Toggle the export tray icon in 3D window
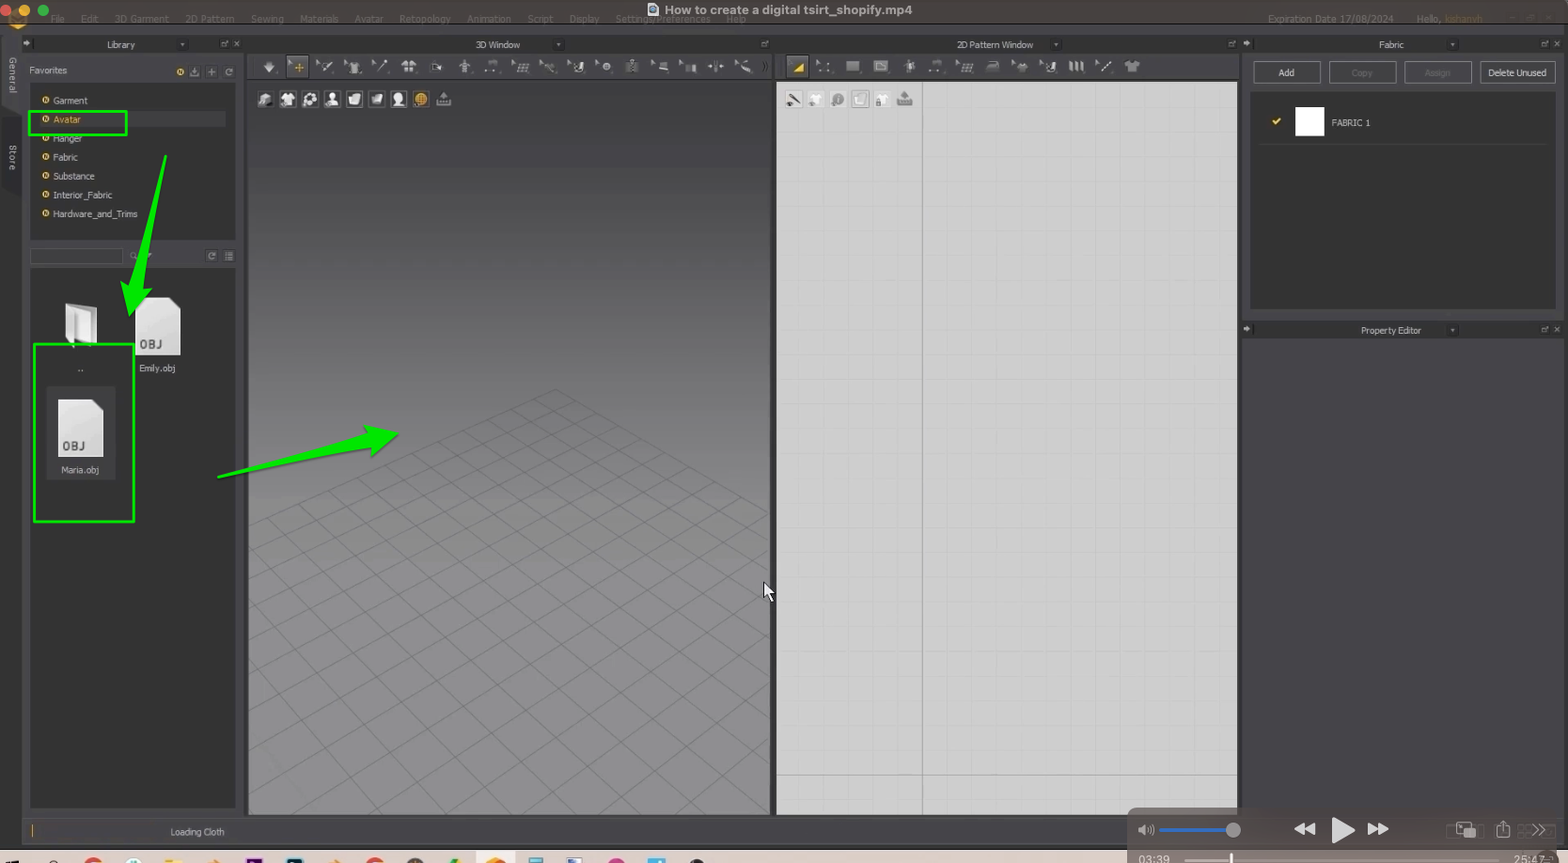Viewport: 1568px width, 863px height. point(444,100)
